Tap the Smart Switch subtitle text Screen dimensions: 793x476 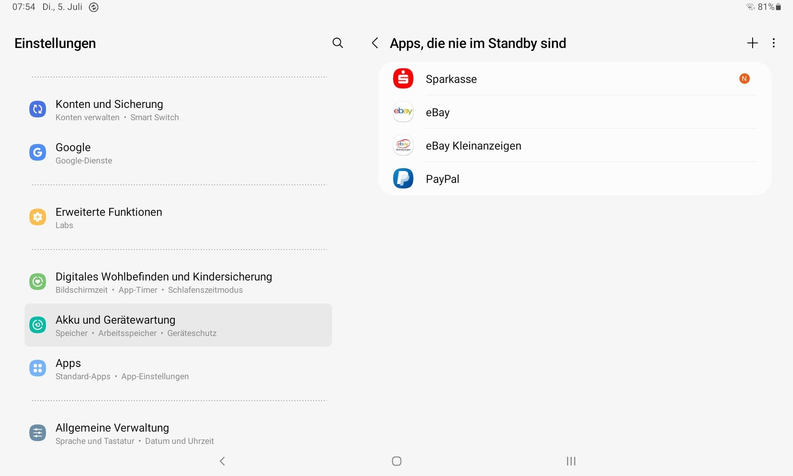coord(154,117)
